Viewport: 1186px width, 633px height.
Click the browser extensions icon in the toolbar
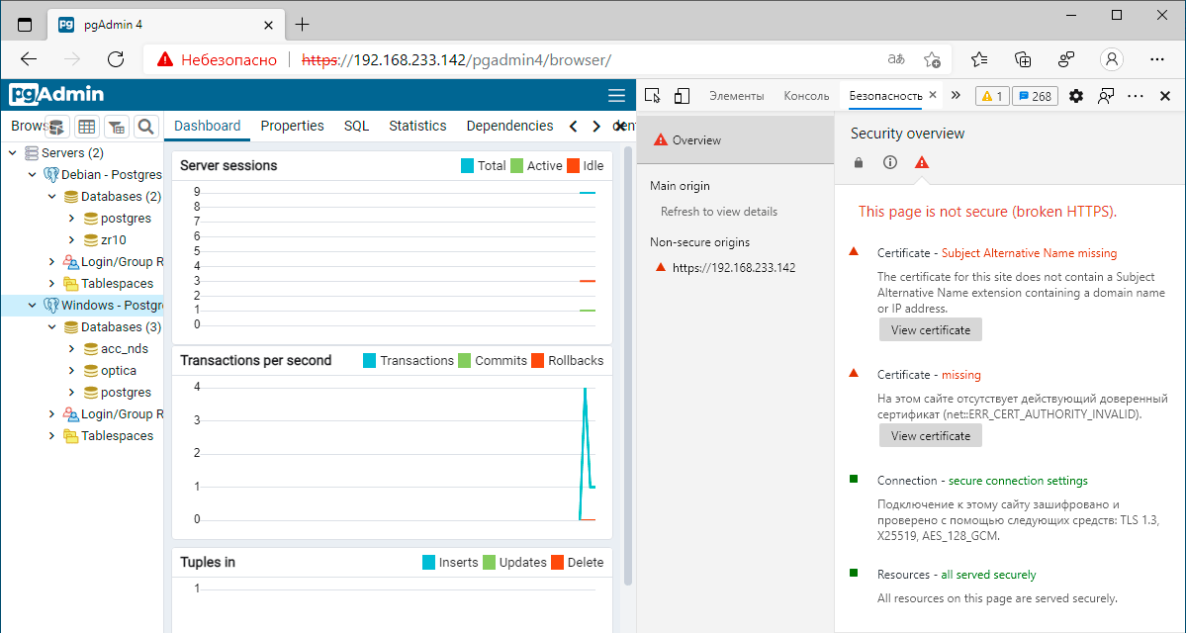point(1066,59)
